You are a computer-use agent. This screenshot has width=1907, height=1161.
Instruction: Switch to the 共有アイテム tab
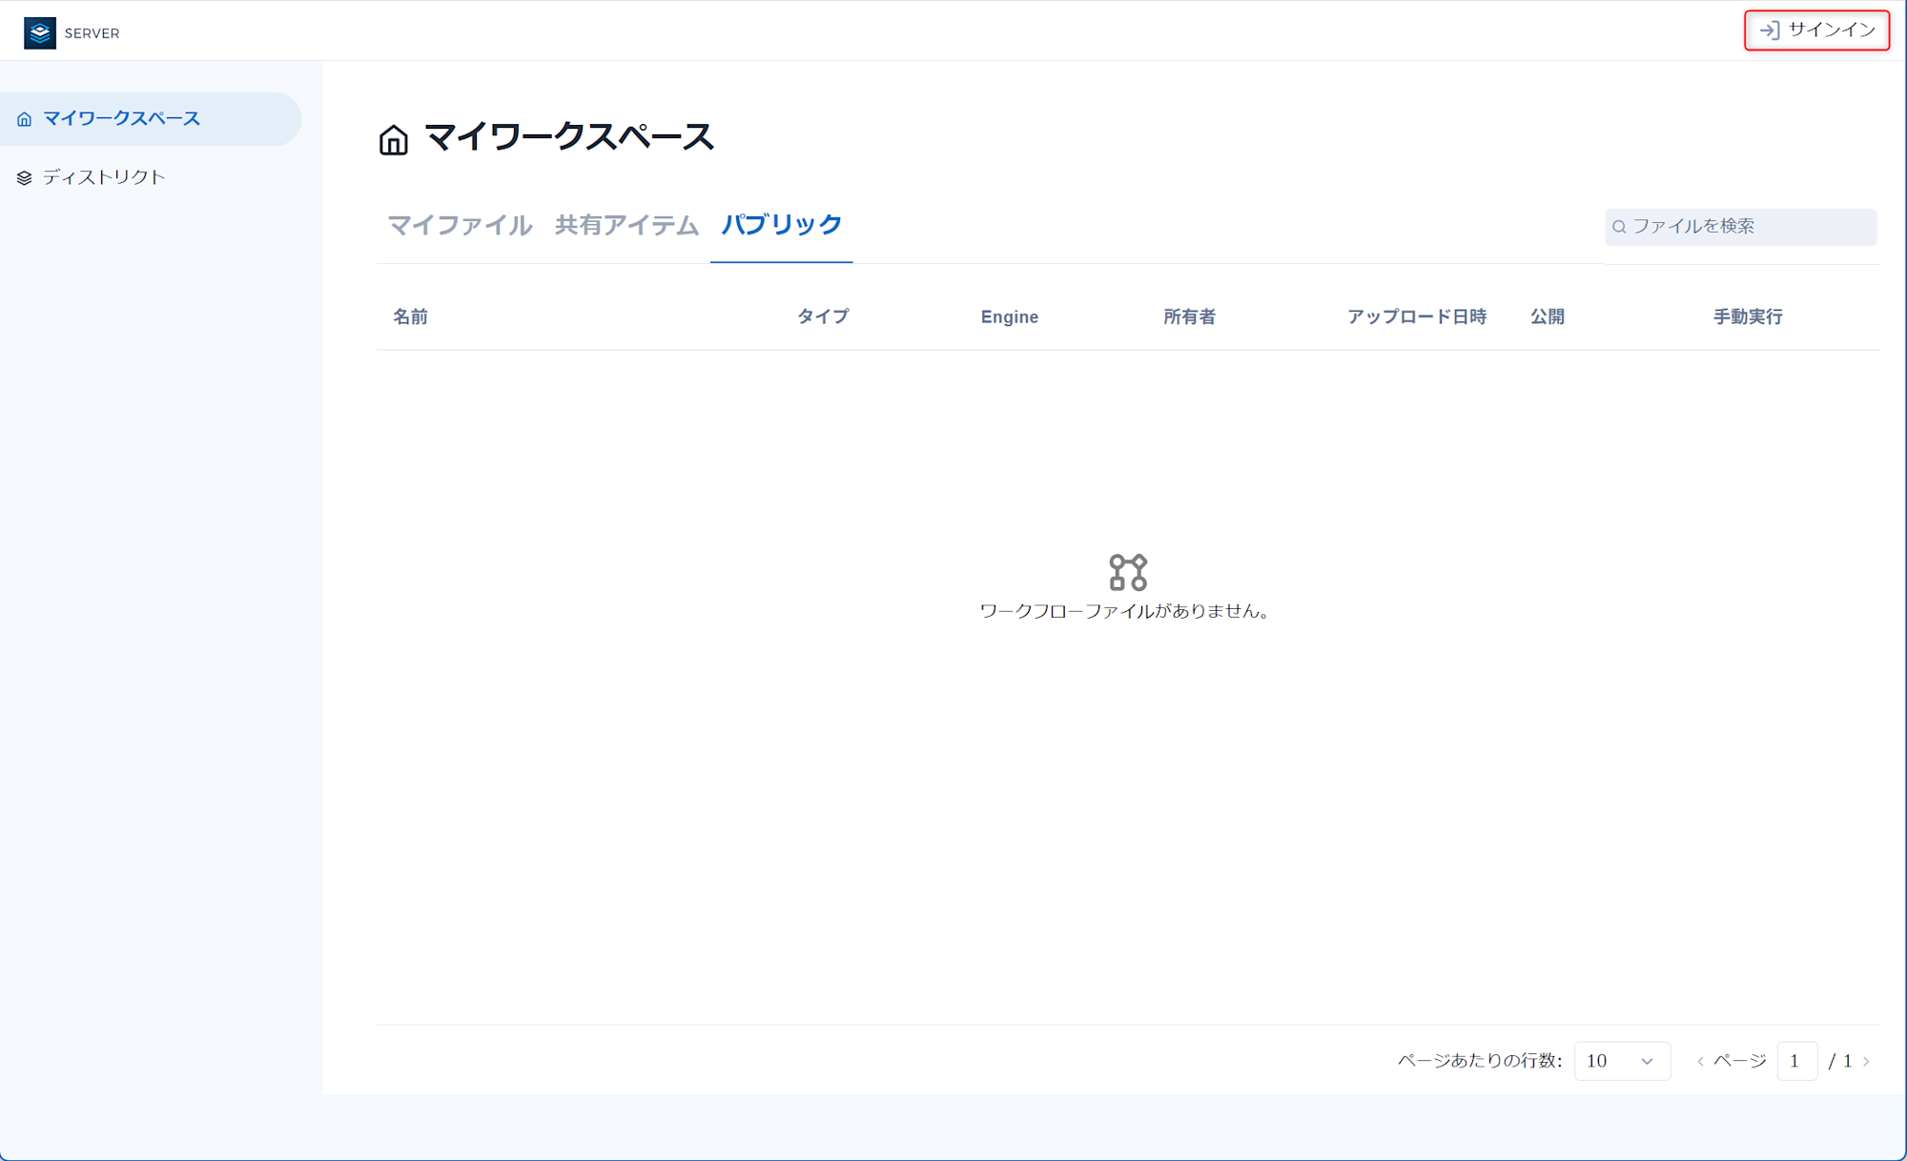[x=626, y=225]
